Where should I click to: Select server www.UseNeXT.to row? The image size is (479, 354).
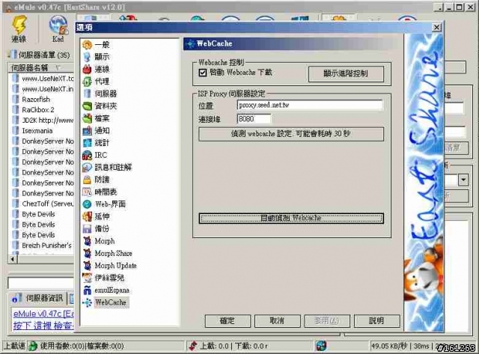tap(43, 79)
